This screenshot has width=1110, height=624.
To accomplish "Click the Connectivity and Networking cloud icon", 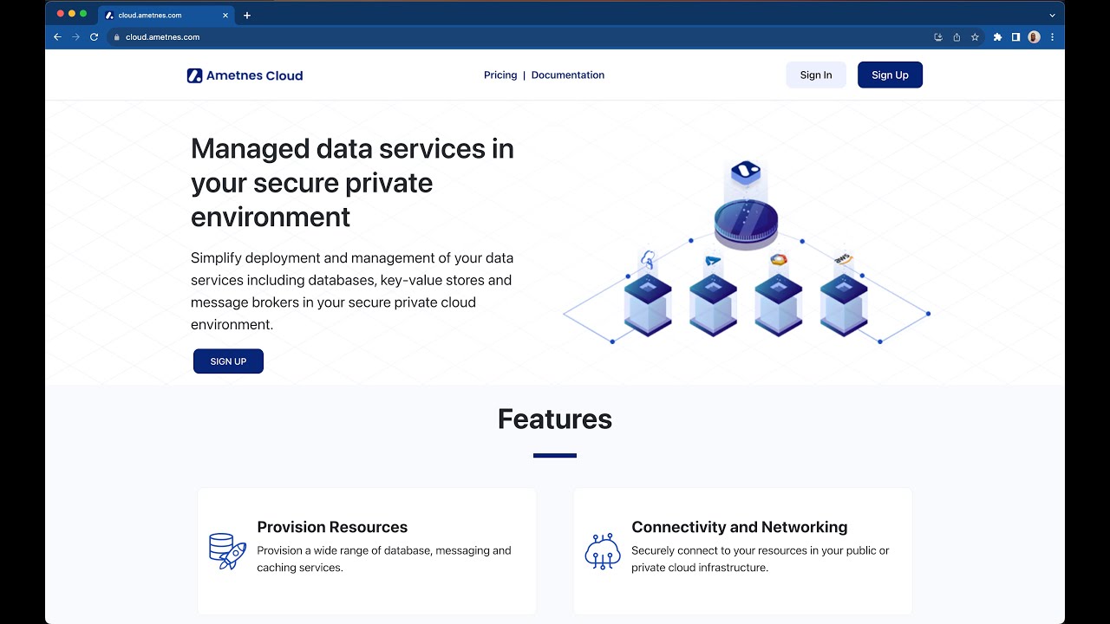I will tap(603, 551).
